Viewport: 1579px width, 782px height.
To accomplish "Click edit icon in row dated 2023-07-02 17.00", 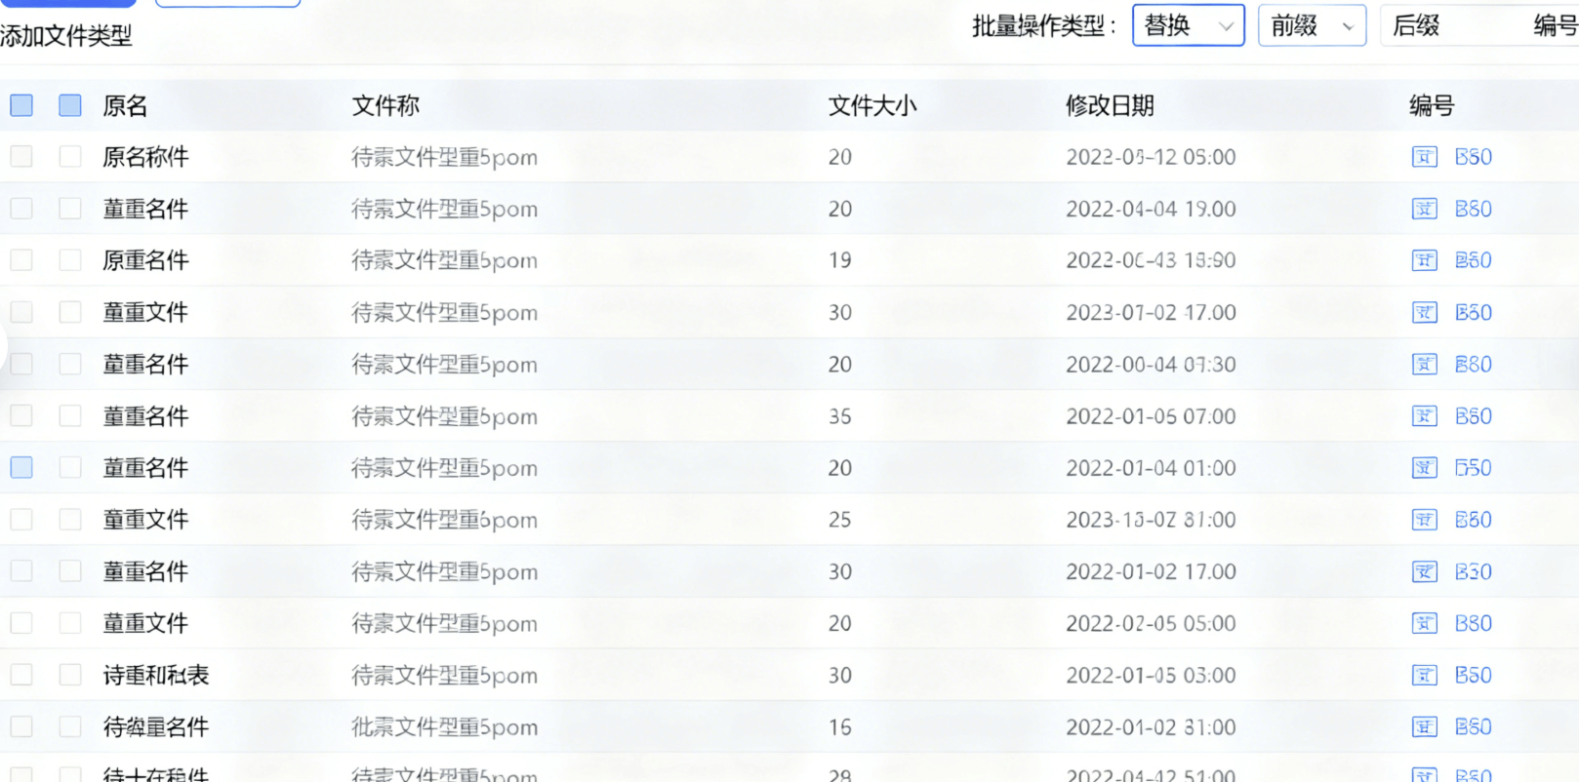I will click(1424, 313).
